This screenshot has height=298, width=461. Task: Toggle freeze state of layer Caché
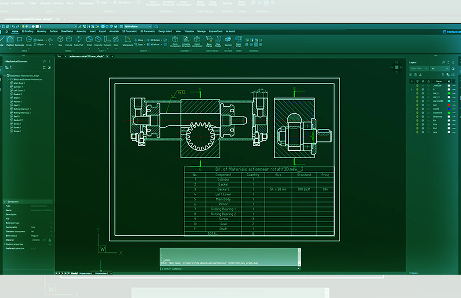click(x=423, y=109)
